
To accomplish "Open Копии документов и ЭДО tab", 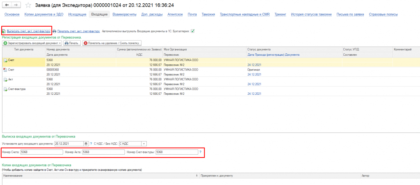I will click(44, 14).
